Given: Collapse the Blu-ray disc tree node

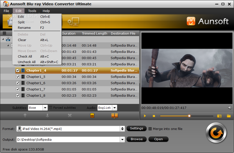Looking at the screenshot, I should [x=3, y=39].
